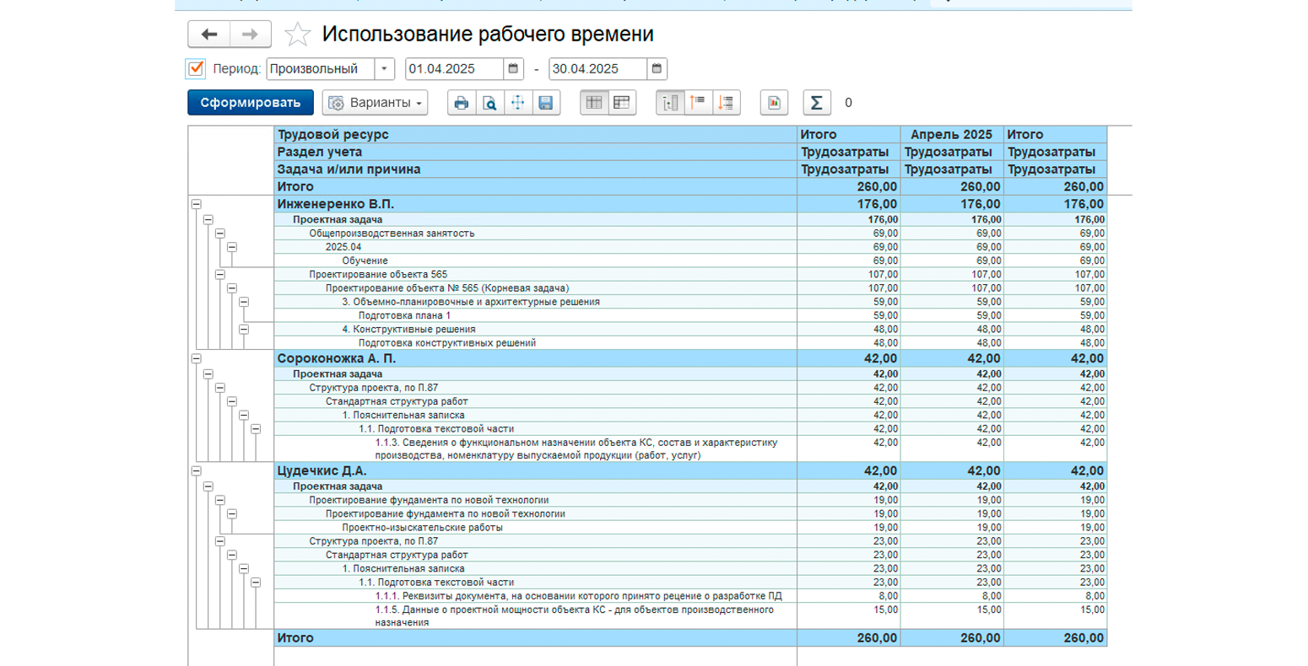The width and height of the screenshot is (1308, 666).
Task: Open calendar for end date 30.04.2025
Action: click(657, 69)
